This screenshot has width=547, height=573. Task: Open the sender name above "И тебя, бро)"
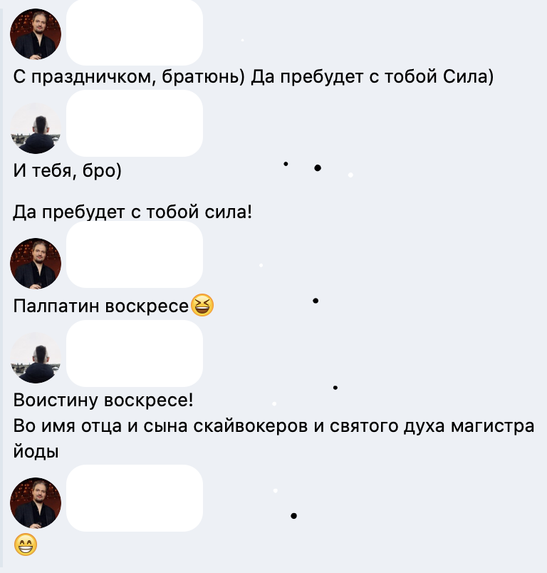pyautogui.click(x=135, y=123)
